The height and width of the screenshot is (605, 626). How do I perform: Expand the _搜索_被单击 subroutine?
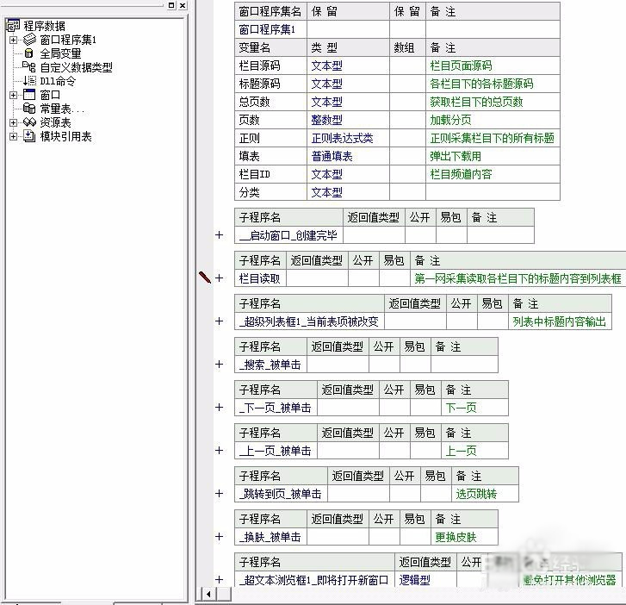click(x=219, y=365)
